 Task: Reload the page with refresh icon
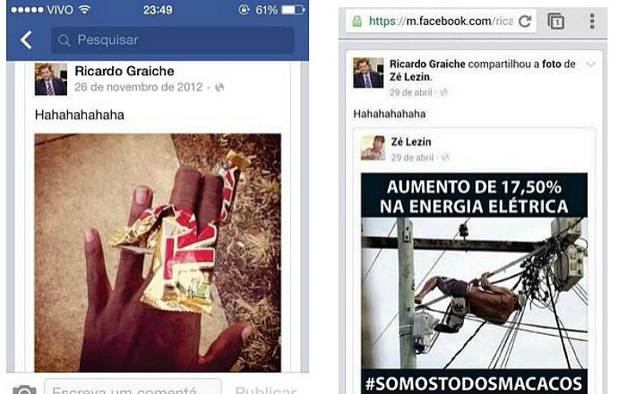click(x=525, y=21)
